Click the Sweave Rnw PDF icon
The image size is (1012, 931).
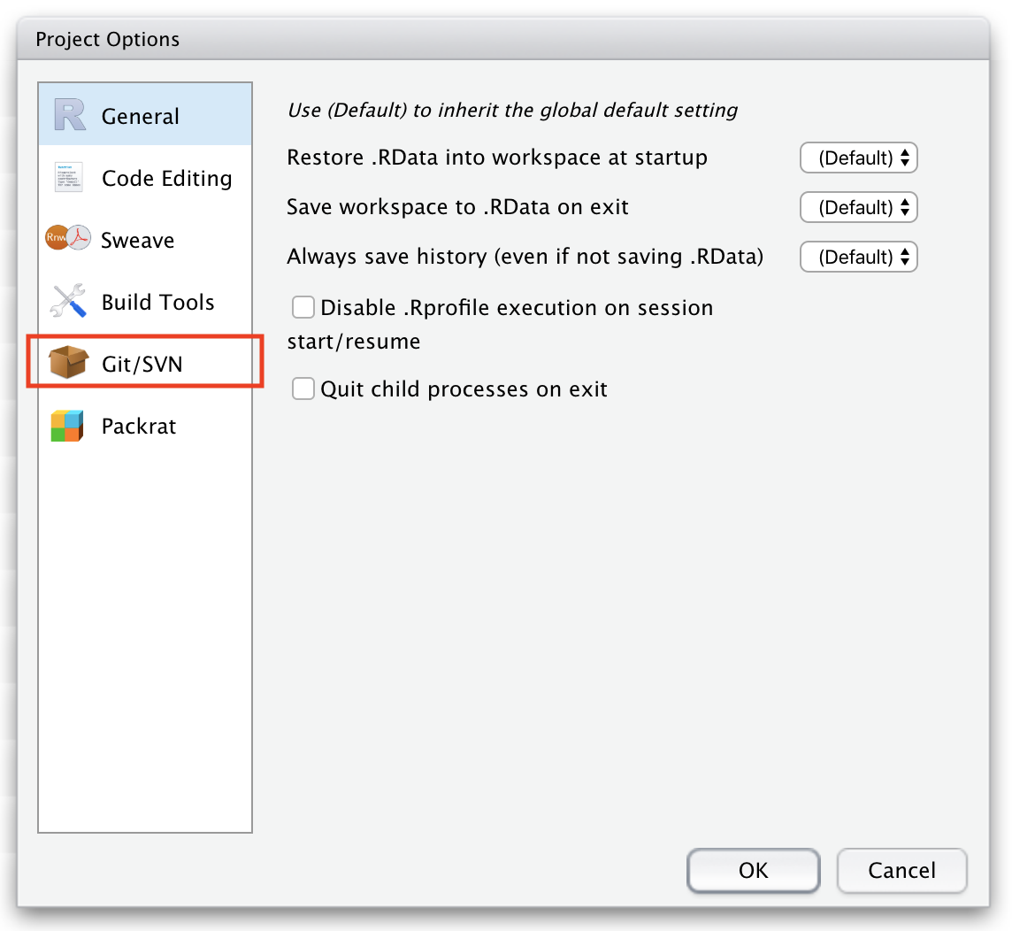pyautogui.click(x=68, y=239)
